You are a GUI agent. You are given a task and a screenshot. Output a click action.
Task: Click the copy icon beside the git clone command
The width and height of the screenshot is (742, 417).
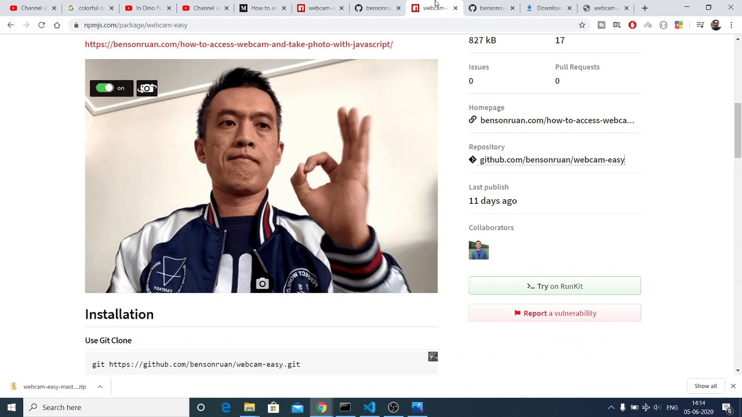tap(432, 356)
